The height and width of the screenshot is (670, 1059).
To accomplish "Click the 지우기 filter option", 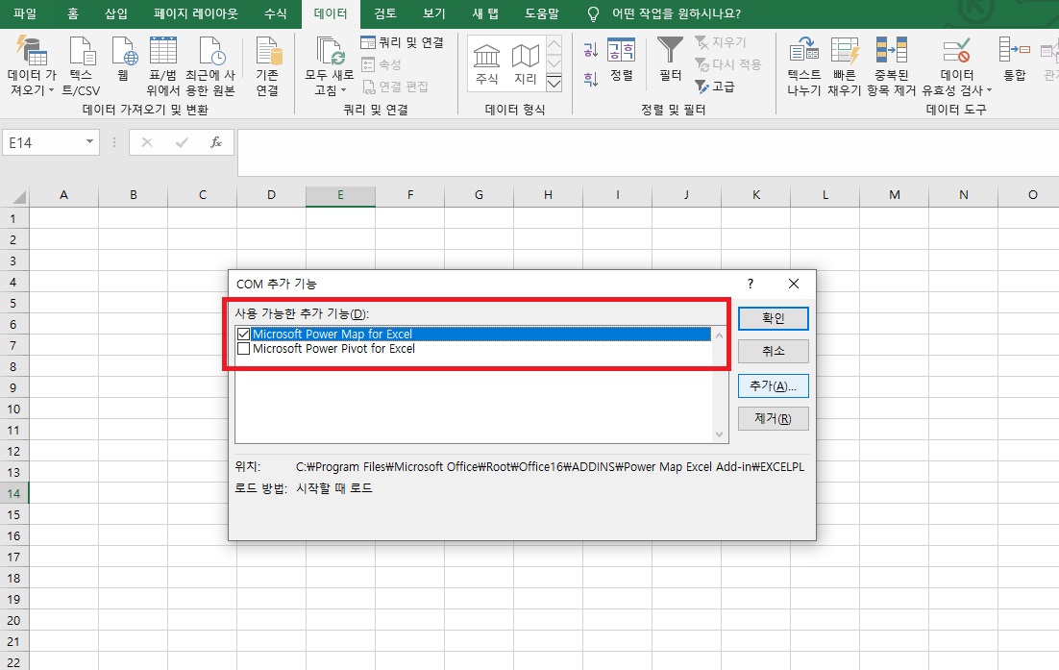I will pos(720,42).
